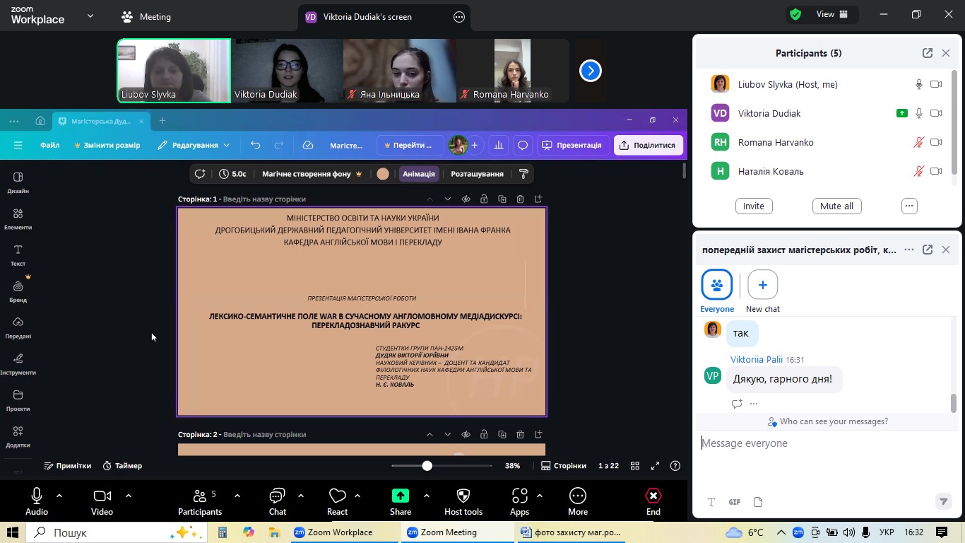Show next video participants arrow
This screenshot has height=543, width=965.
(x=590, y=71)
